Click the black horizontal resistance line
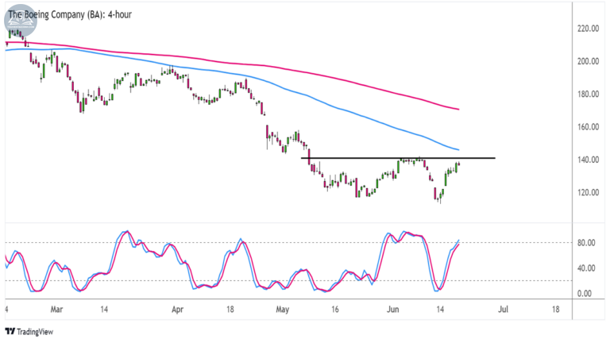 tap(398, 158)
